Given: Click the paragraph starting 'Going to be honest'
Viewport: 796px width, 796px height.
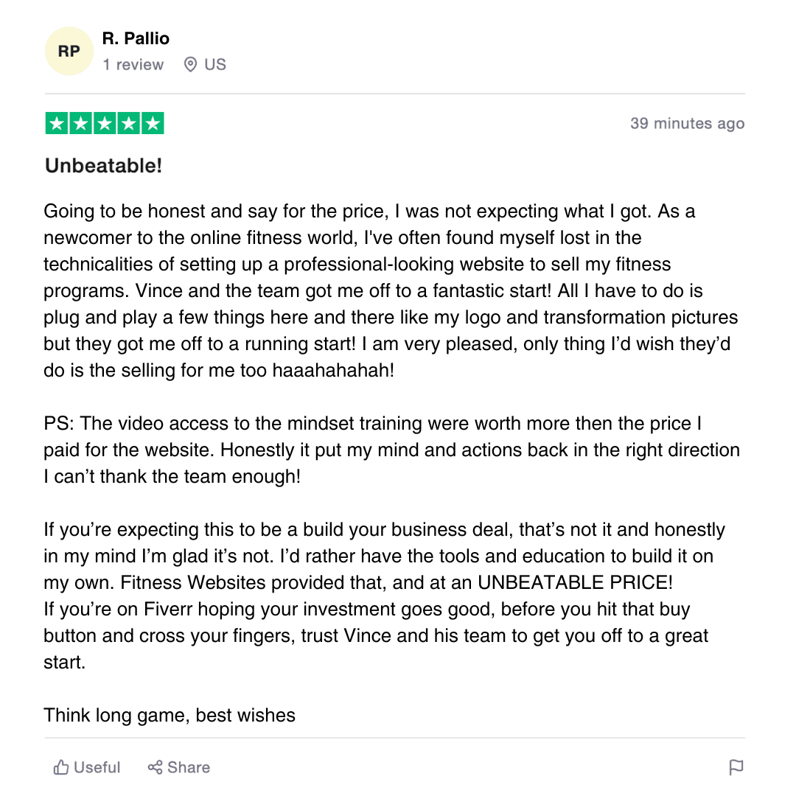Looking at the screenshot, I should [x=391, y=291].
